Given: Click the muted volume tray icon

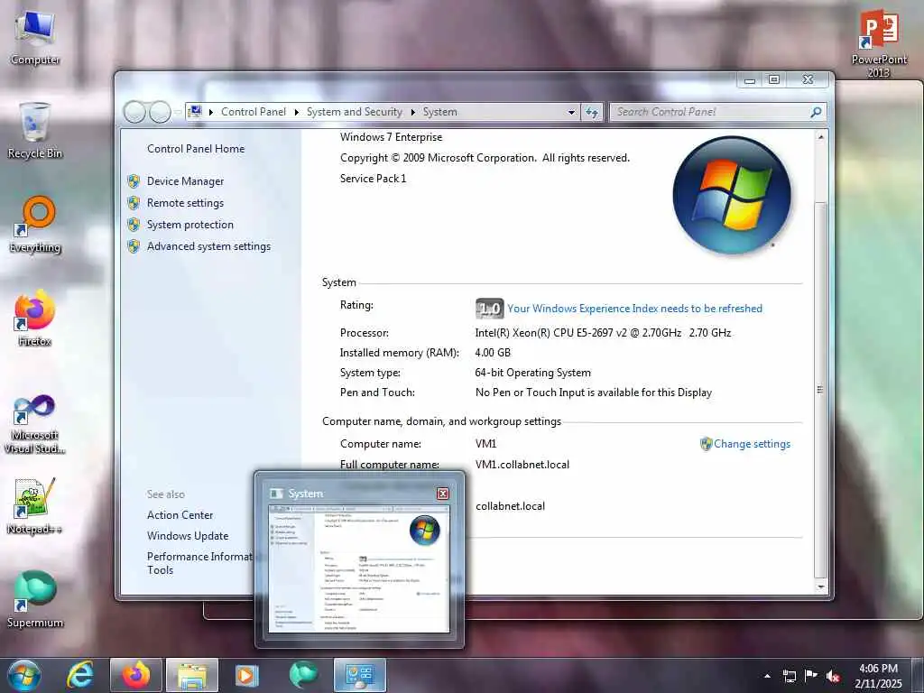Looking at the screenshot, I should pos(833,676).
